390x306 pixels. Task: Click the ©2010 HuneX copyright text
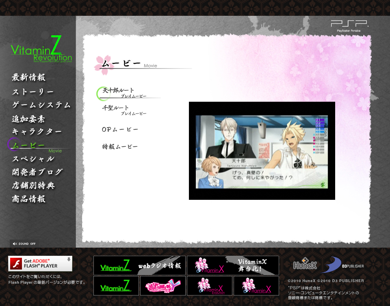[x=302, y=281]
